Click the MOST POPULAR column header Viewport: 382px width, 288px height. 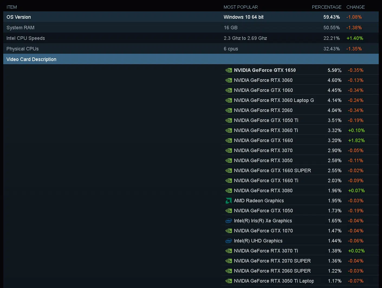(241, 7)
